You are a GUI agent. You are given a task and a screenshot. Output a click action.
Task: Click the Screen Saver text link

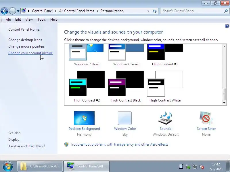(x=206, y=129)
